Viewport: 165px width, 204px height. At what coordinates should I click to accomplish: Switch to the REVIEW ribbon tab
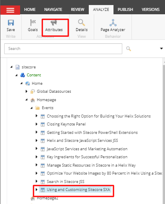(x=77, y=10)
